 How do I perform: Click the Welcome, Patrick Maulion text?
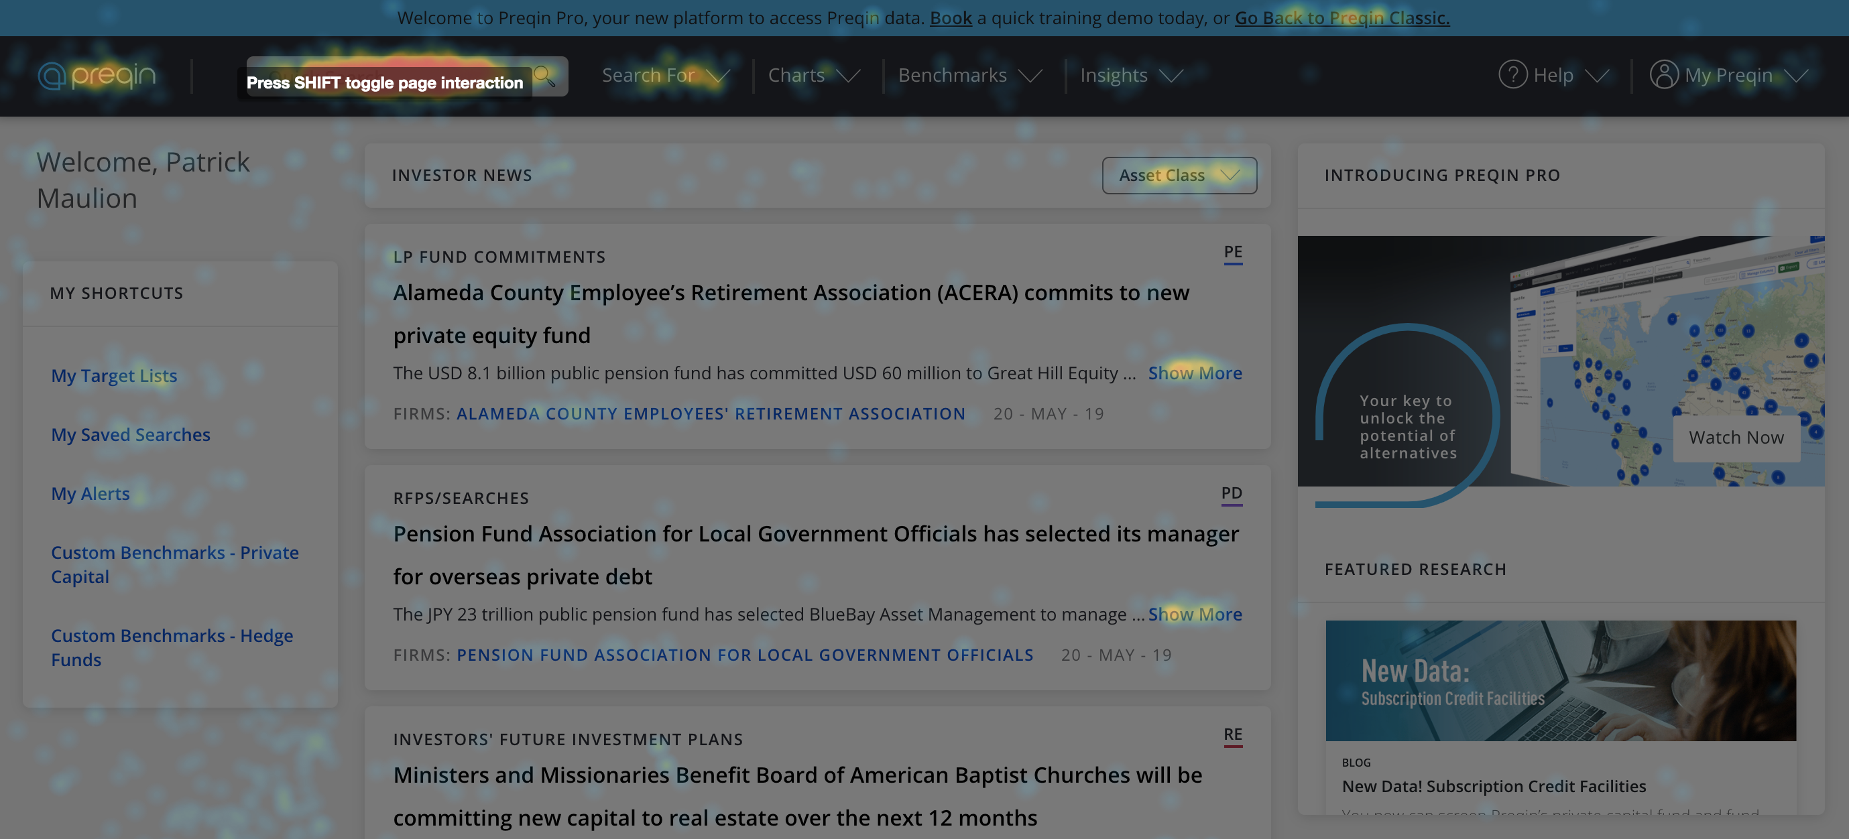pyautogui.click(x=143, y=180)
